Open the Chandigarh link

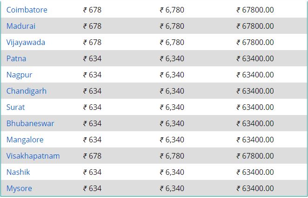(27, 91)
